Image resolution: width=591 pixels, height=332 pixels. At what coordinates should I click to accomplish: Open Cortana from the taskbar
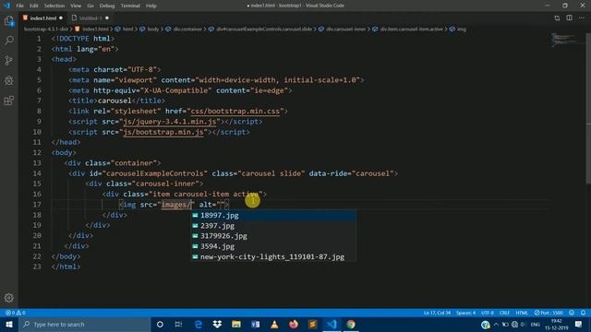click(160, 324)
